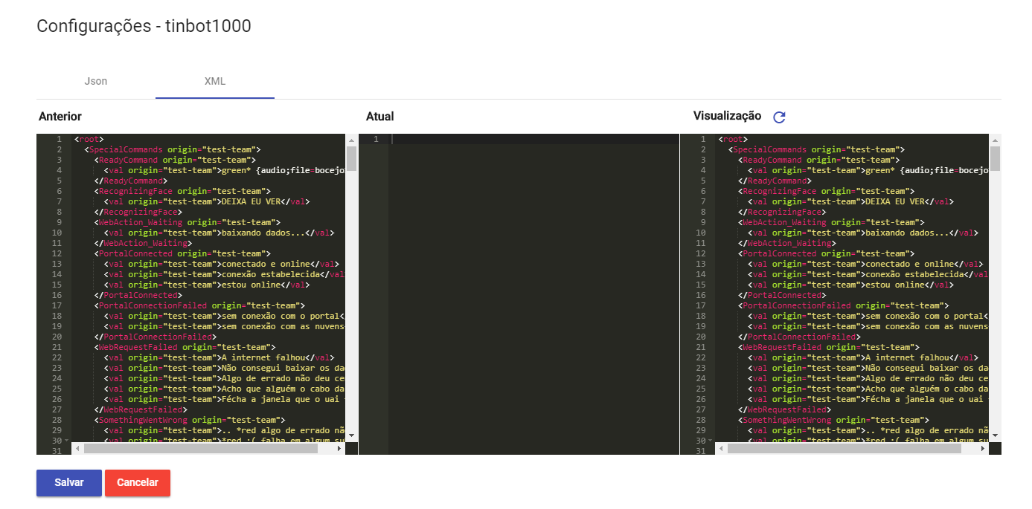This screenshot has height=509, width=1032.
Task: Click "conectado e online" line in Visualização
Action: pos(865,264)
